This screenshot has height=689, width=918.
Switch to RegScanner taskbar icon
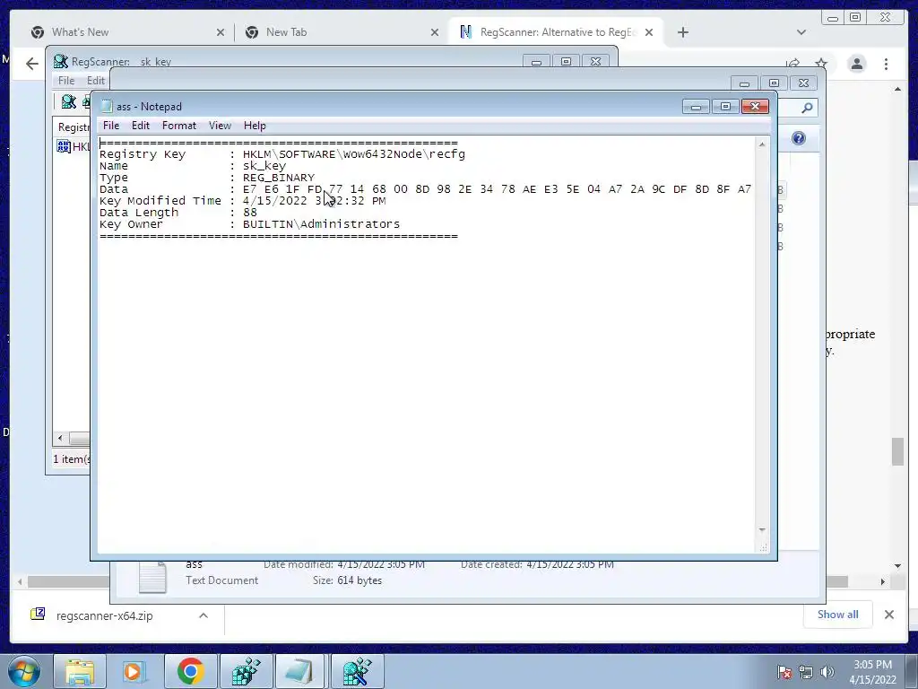(x=357, y=671)
